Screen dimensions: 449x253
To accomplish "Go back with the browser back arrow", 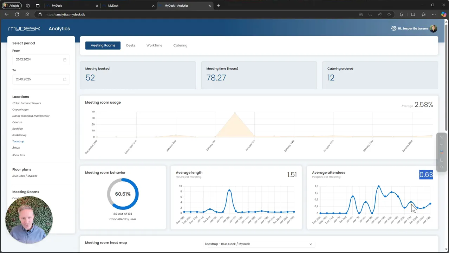I will coord(6,14).
